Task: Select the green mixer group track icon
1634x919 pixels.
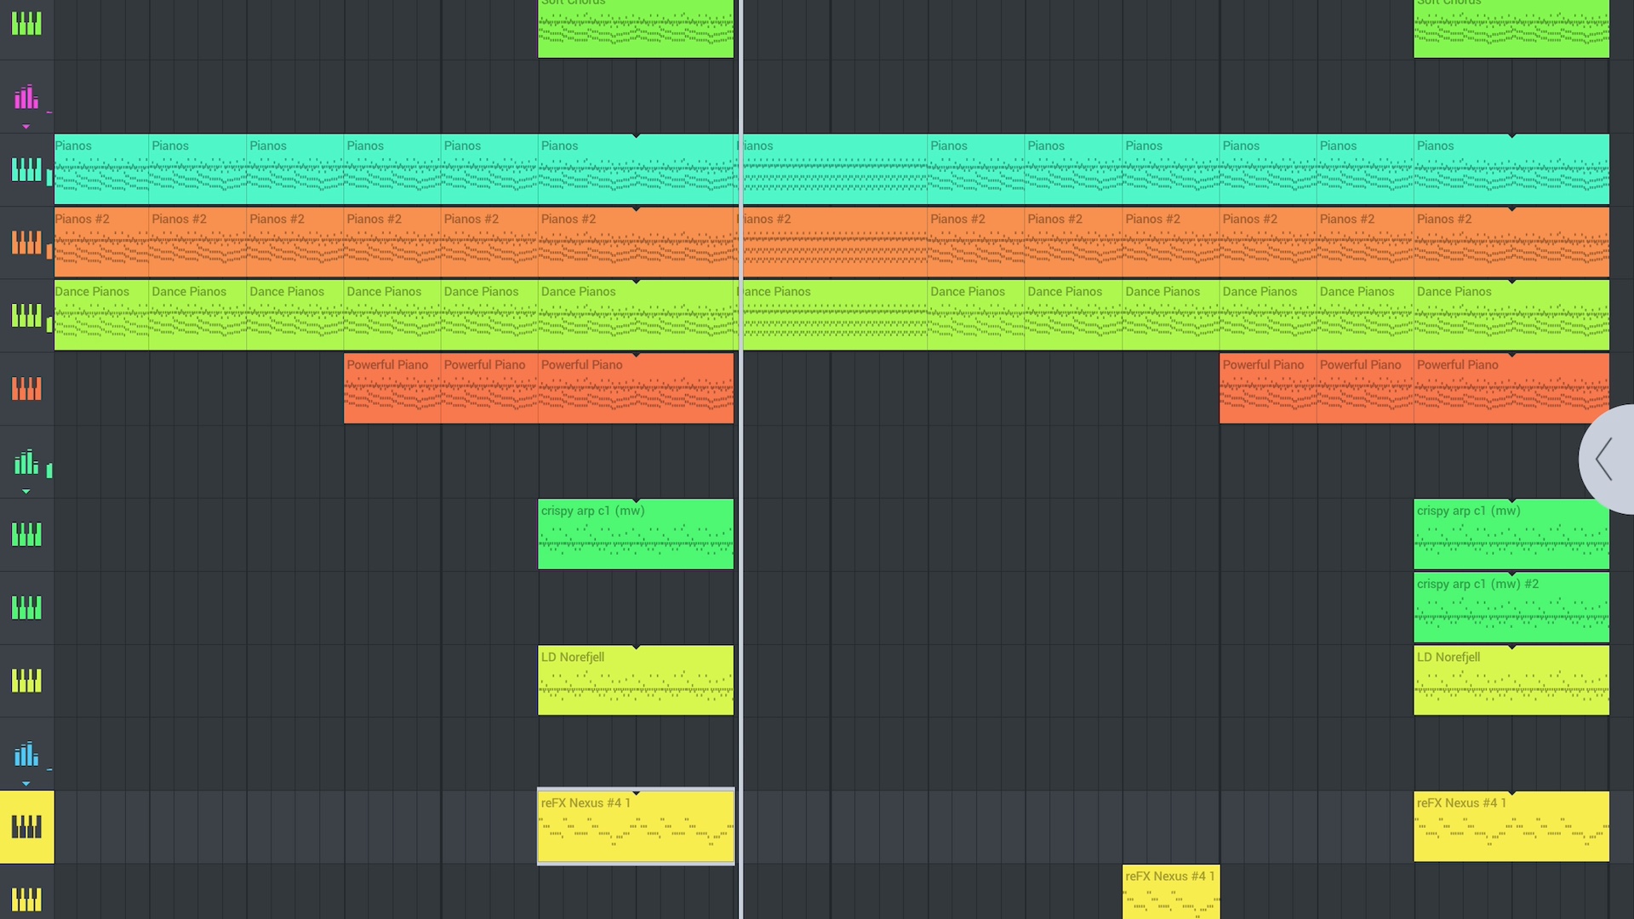Action: click(26, 462)
